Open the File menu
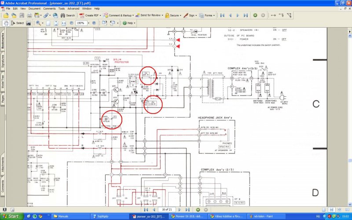Viewport: 352px width, 220px height. 8,8
